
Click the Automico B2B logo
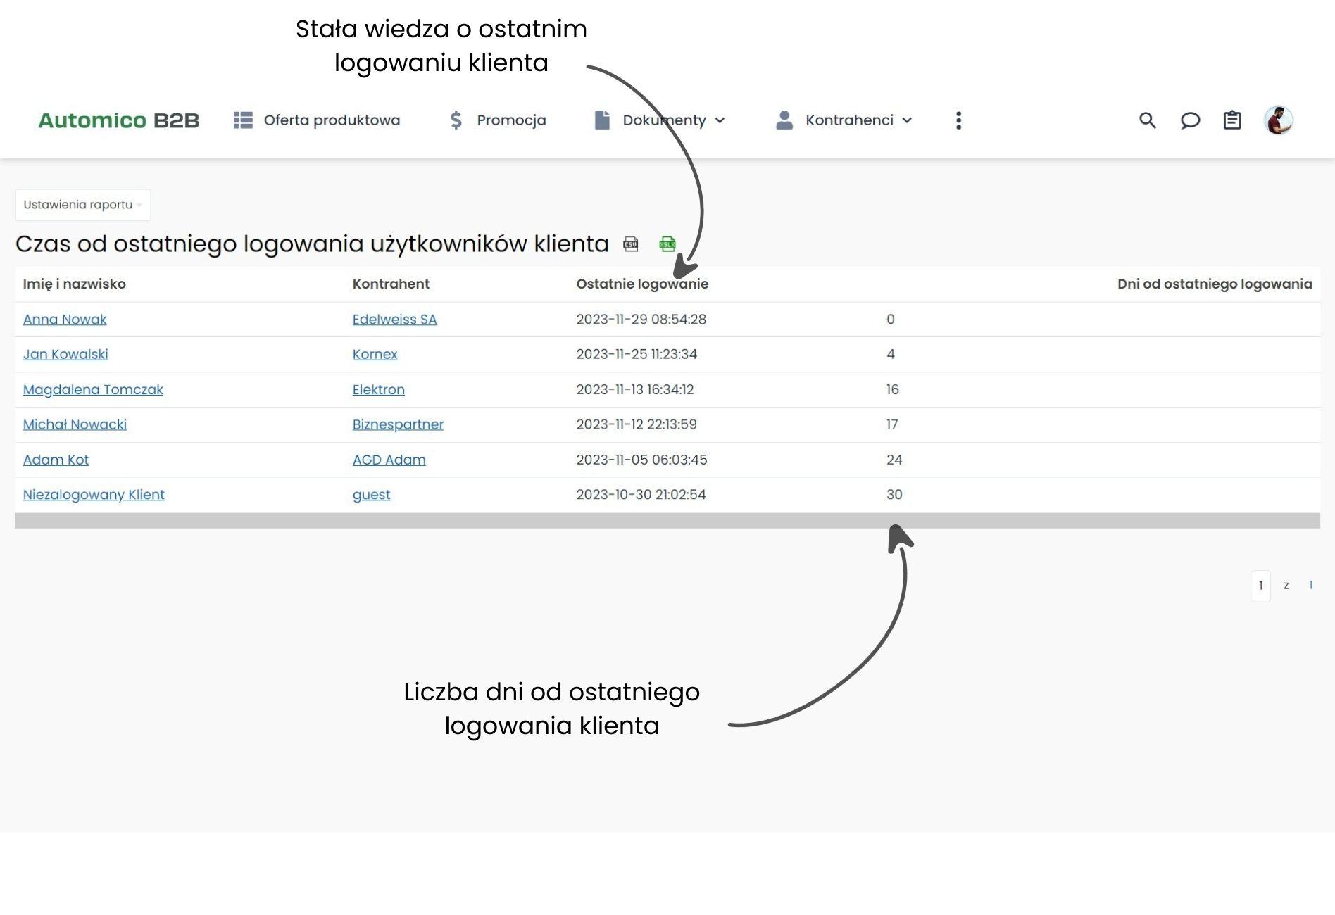[x=118, y=120]
